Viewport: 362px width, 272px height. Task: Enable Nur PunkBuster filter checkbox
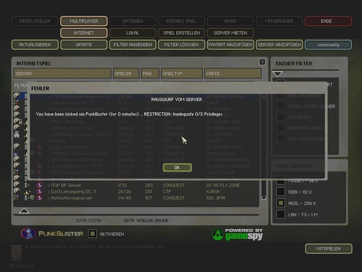(281, 139)
